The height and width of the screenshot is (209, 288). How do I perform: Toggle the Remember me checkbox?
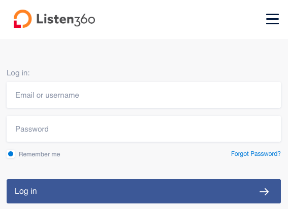pyautogui.click(x=11, y=154)
